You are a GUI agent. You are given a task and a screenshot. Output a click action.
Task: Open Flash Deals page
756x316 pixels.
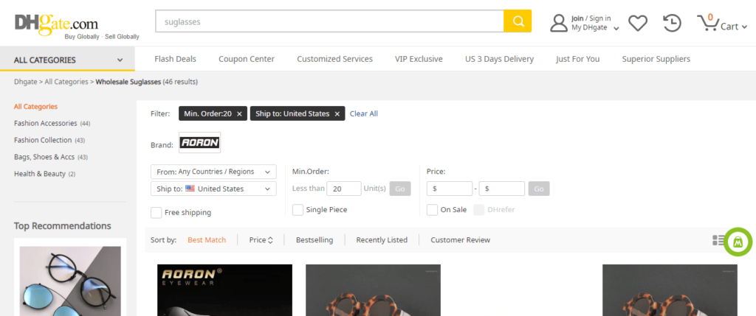pyautogui.click(x=176, y=59)
